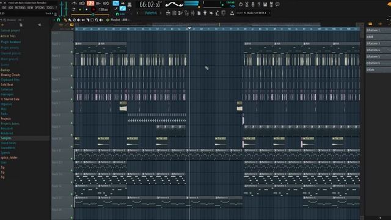
Task: Click the 130 tempo field
Action: [x=103, y=10]
